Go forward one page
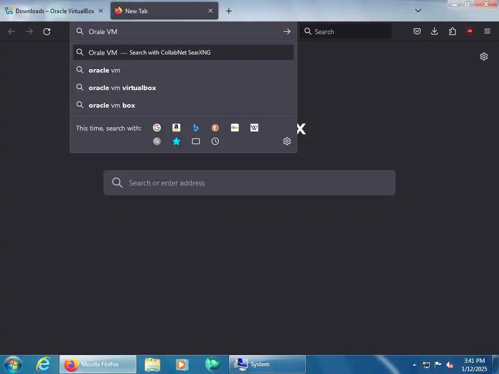 pos(29,32)
